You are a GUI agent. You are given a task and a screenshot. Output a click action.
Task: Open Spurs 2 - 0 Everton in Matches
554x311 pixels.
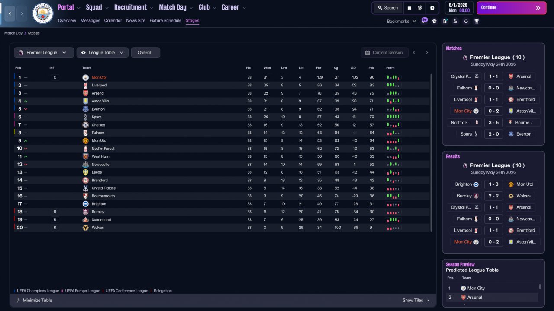[493, 134]
